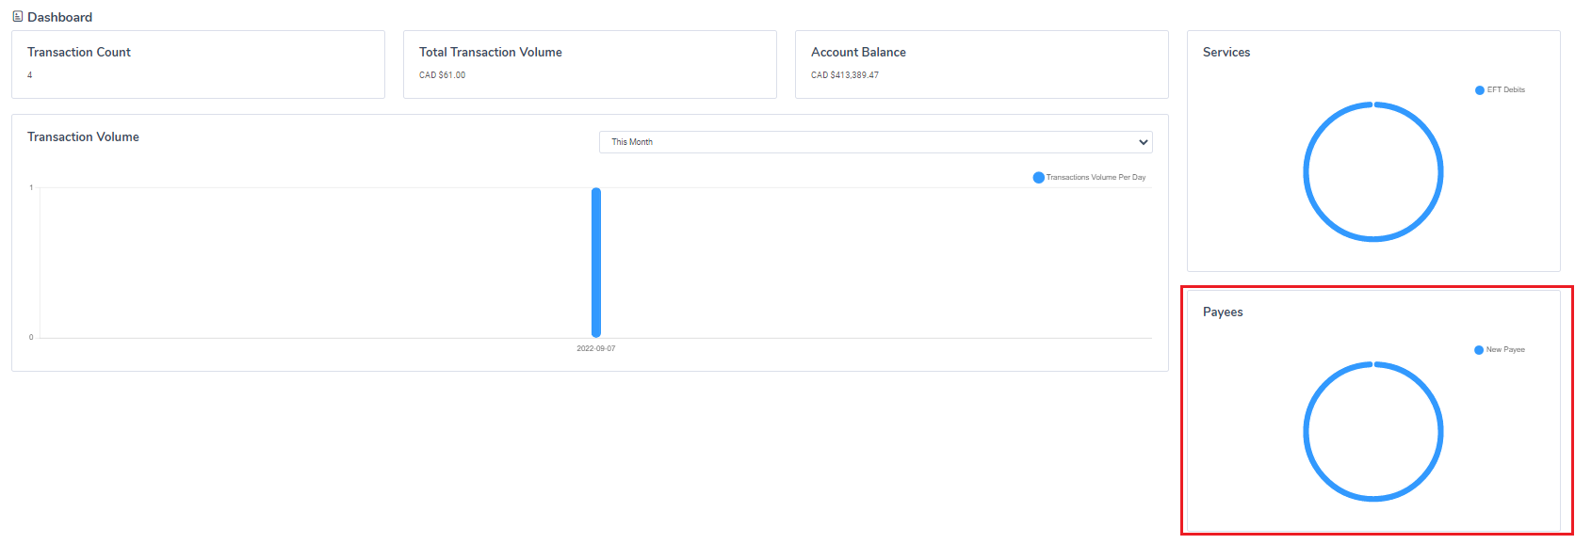Click the Payees panel heading
The width and height of the screenshot is (1575, 544).
1223,312
